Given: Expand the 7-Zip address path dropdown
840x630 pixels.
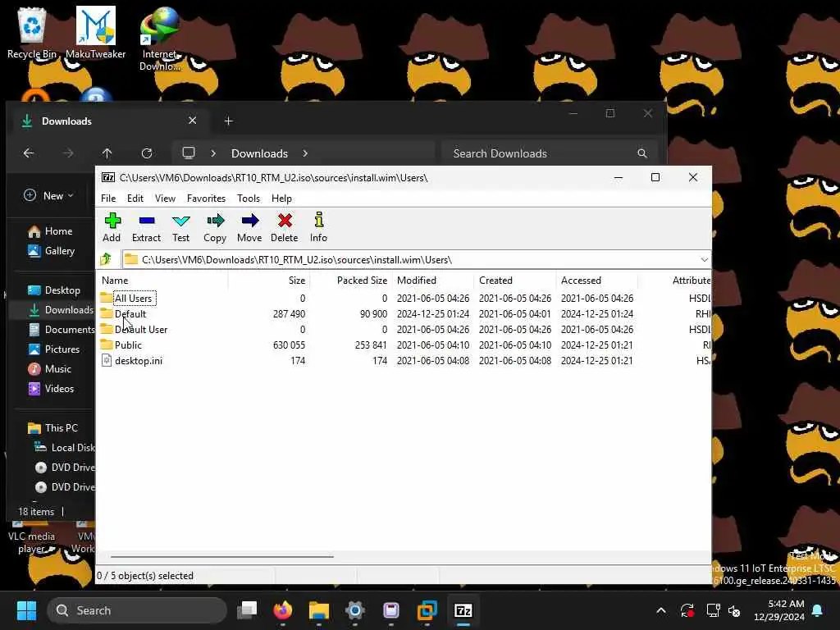Looking at the screenshot, I should [x=704, y=260].
